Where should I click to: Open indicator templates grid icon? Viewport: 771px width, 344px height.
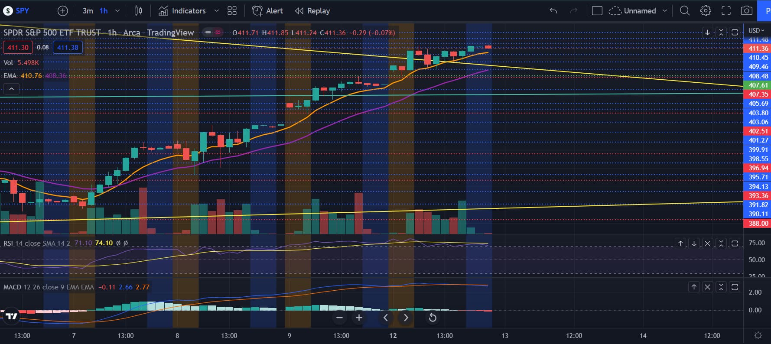[x=232, y=11]
